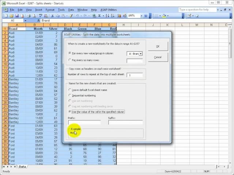The image size is (234, 175).
Task: Open the A - Brand column dropdown
Action: point(141,54)
